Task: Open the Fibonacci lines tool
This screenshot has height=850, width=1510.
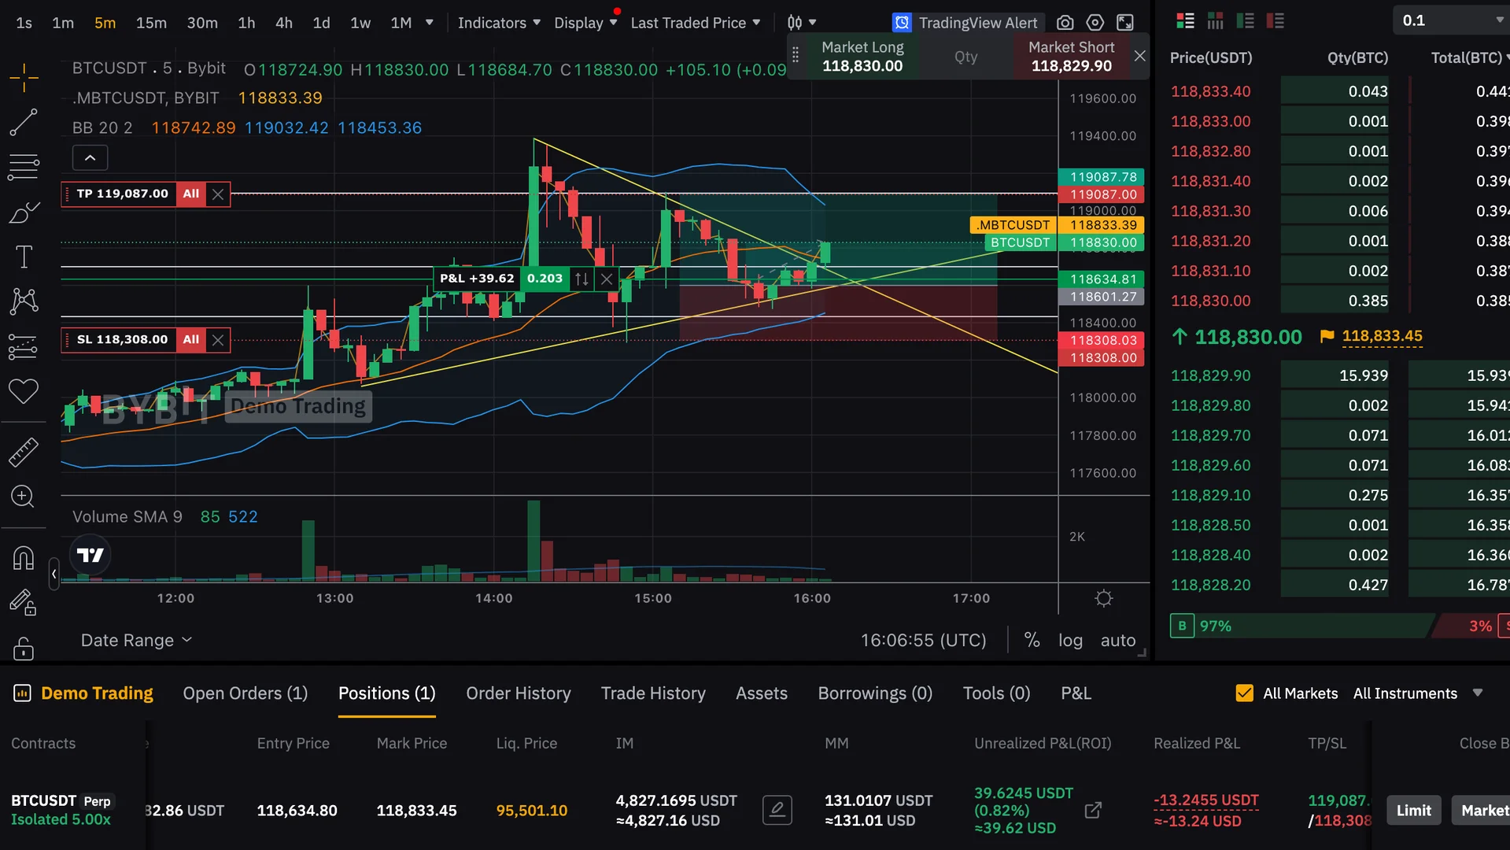Action: click(24, 167)
